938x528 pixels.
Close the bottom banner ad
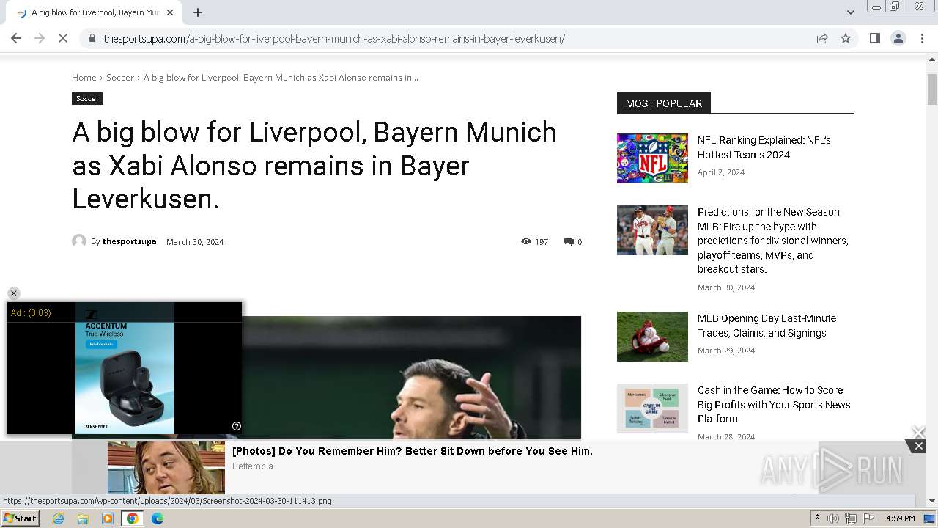(918, 446)
